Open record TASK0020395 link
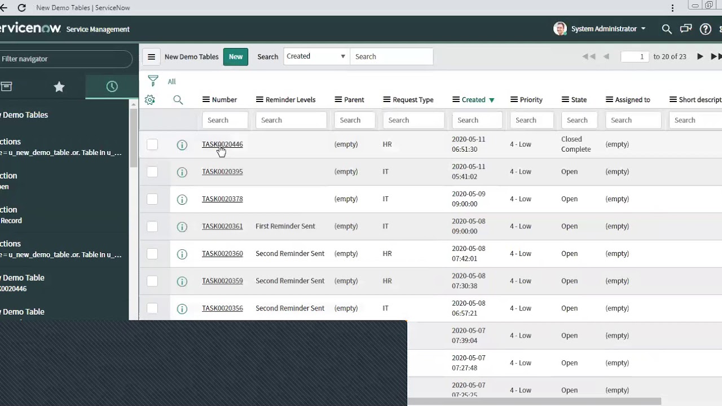 [x=222, y=171]
